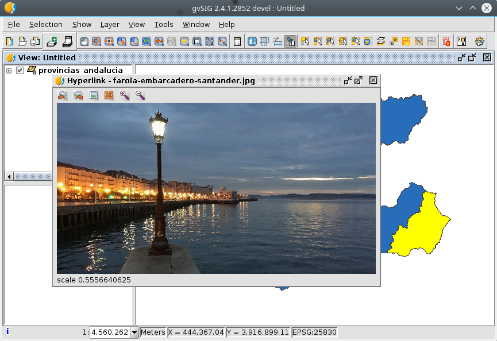
Task: Click the EPSG:25830 projection label
Action: click(x=314, y=332)
